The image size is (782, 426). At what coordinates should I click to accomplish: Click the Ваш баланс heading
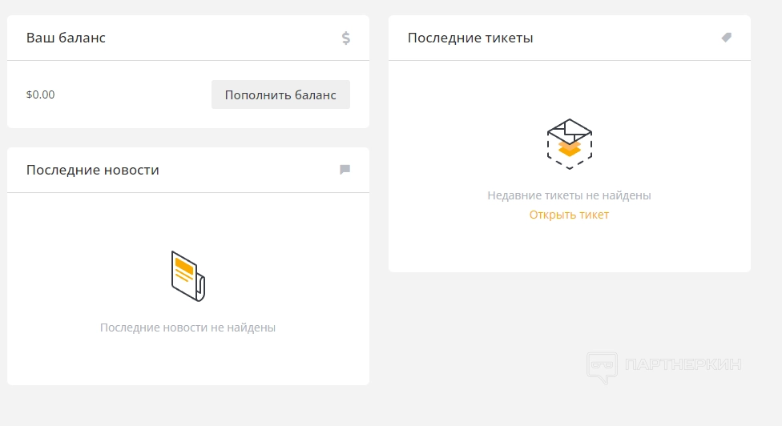(66, 38)
